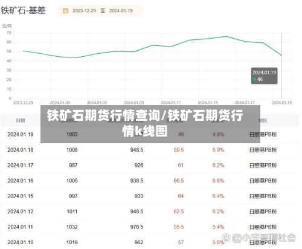Viewport: 302px width, 249px height.
Task: Click the x-axis label 2024.01.05
Action: point(97,103)
